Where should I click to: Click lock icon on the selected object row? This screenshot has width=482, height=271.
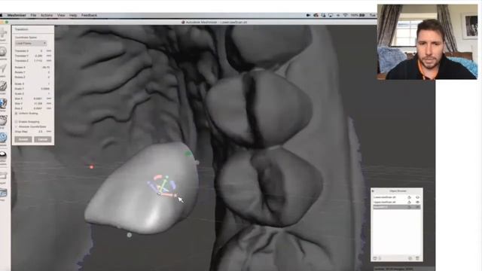tap(409, 207)
